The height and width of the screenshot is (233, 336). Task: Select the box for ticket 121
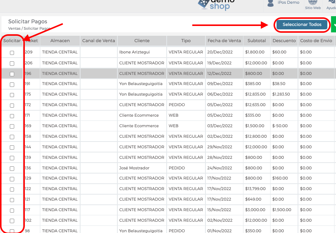12,200
